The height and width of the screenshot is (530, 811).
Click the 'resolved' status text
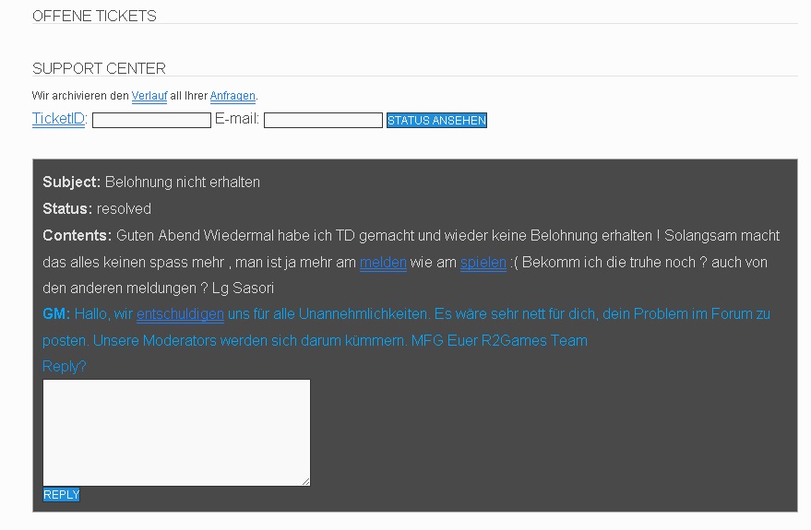tap(124, 209)
